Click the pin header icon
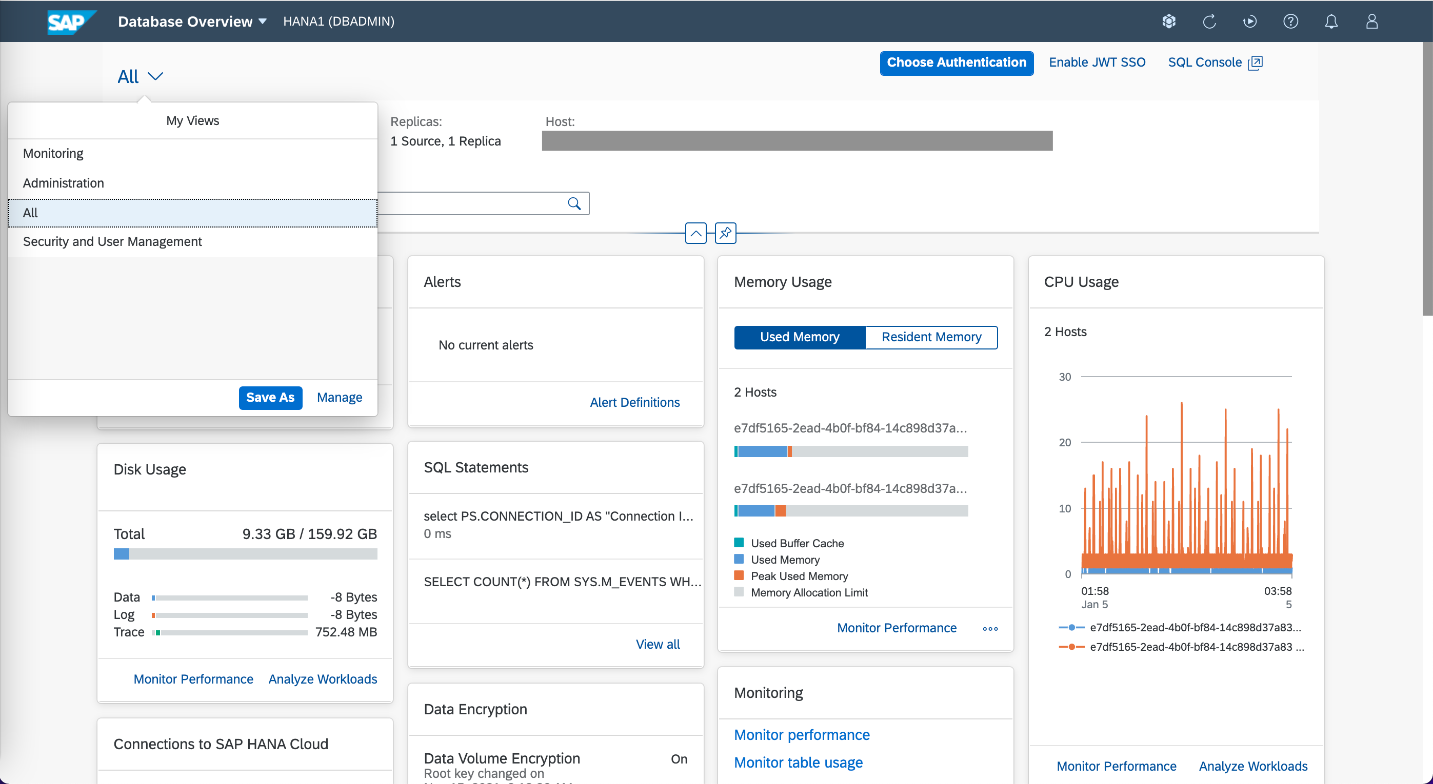Viewport: 1433px width, 784px height. [x=725, y=233]
